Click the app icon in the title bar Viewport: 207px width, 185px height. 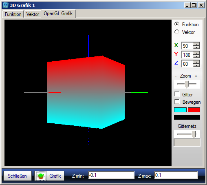pyautogui.click(x=6, y=5)
